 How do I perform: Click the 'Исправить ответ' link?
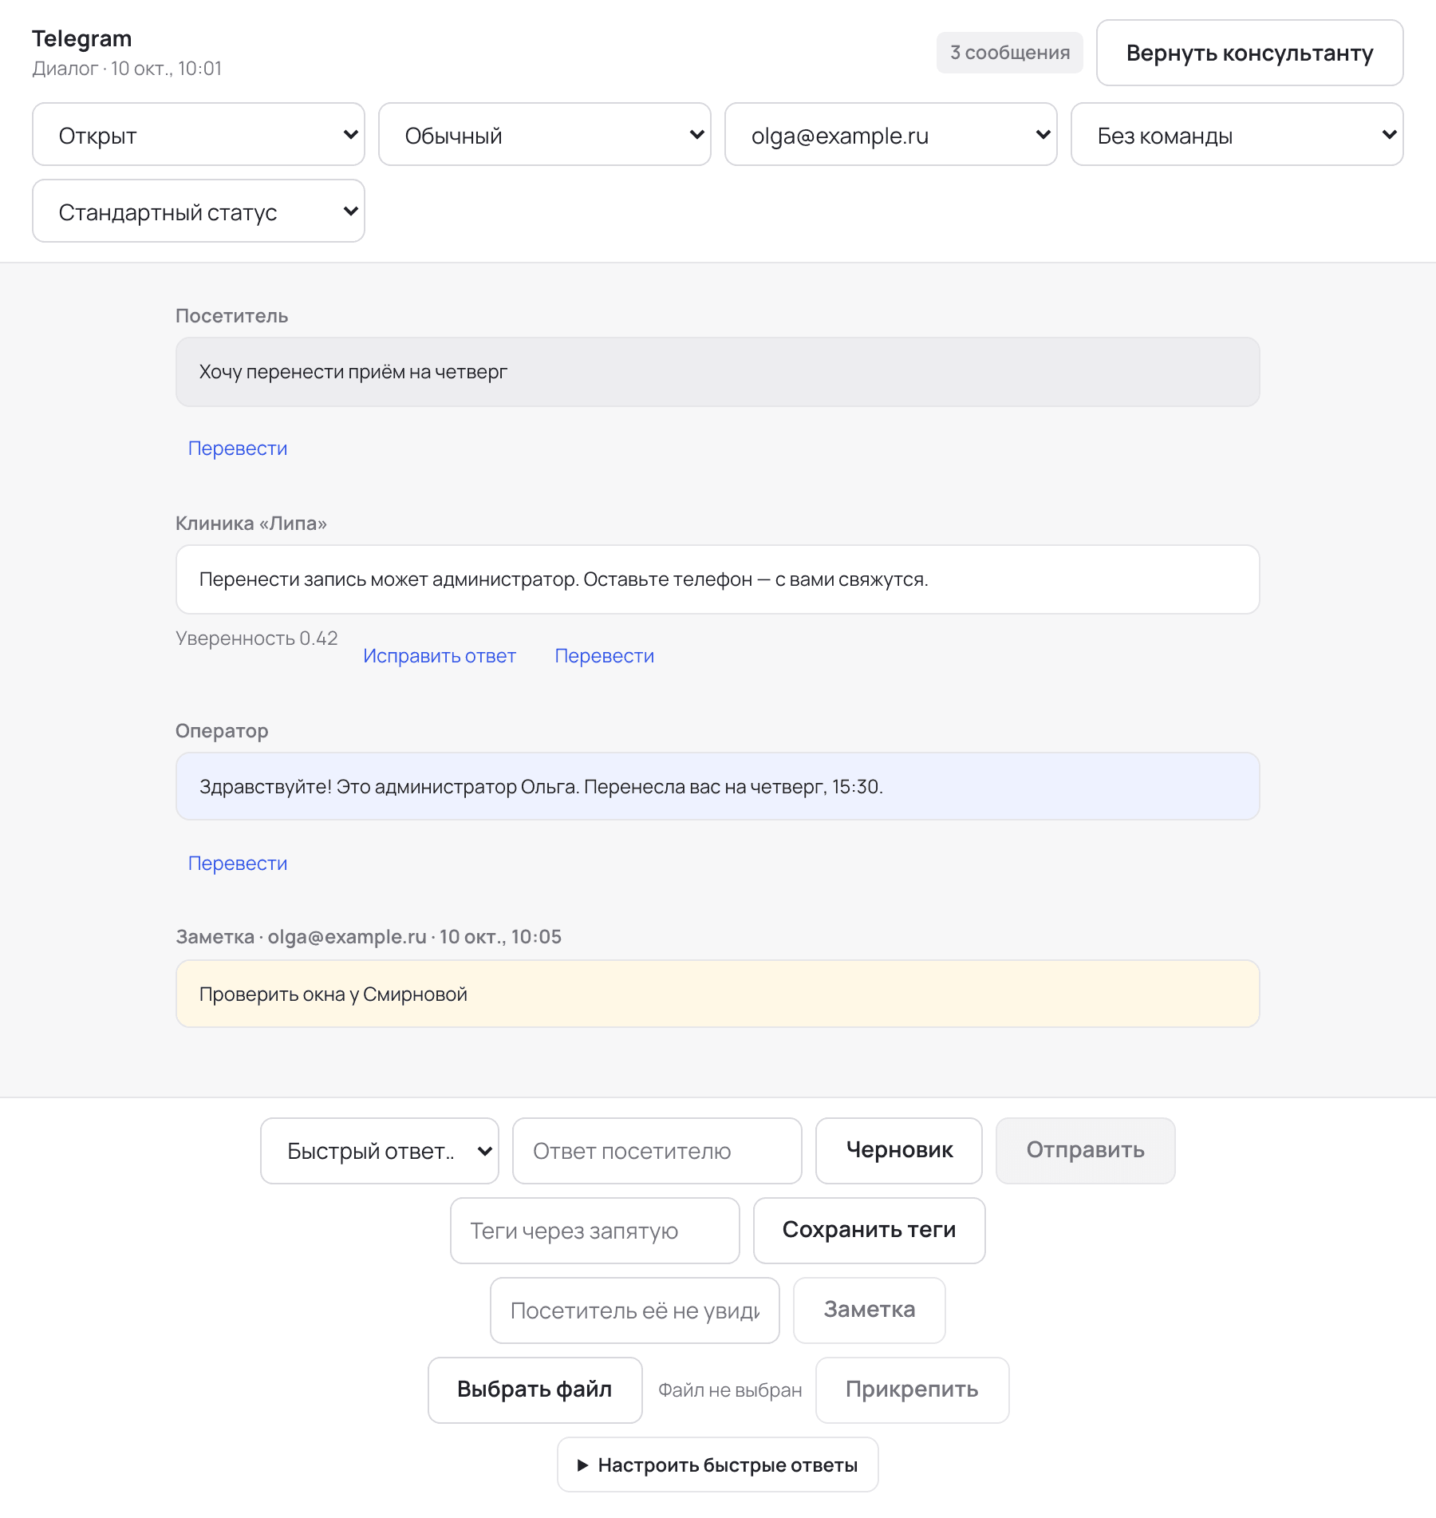[440, 656]
